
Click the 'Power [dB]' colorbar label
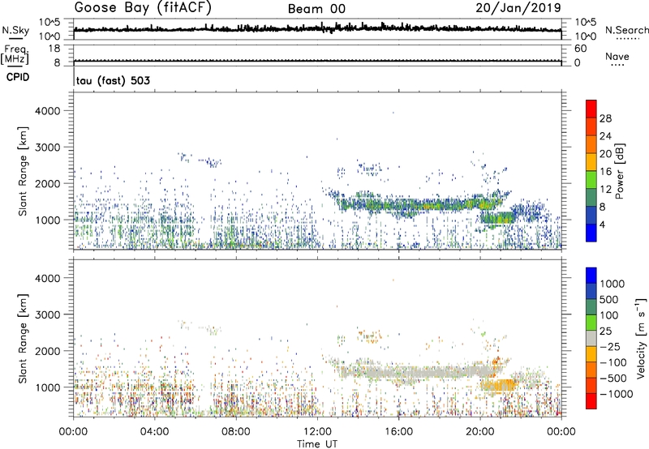pos(619,171)
